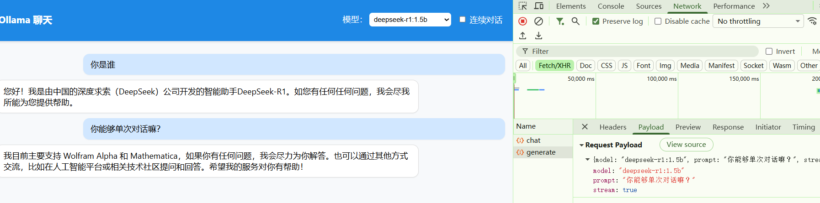Toggle the device toolbar icon
This screenshot has height=203, width=820.
[x=539, y=6]
